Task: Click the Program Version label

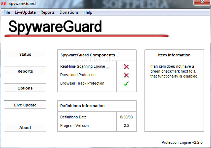Action: (x=74, y=125)
